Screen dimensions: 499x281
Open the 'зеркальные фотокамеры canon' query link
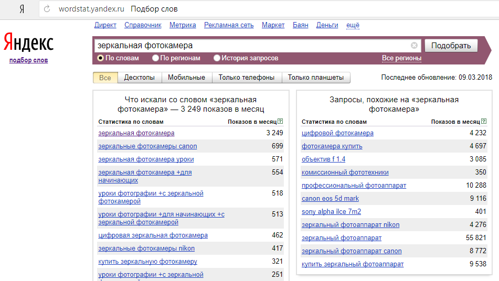pyautogui.click(x=147, y=146)
